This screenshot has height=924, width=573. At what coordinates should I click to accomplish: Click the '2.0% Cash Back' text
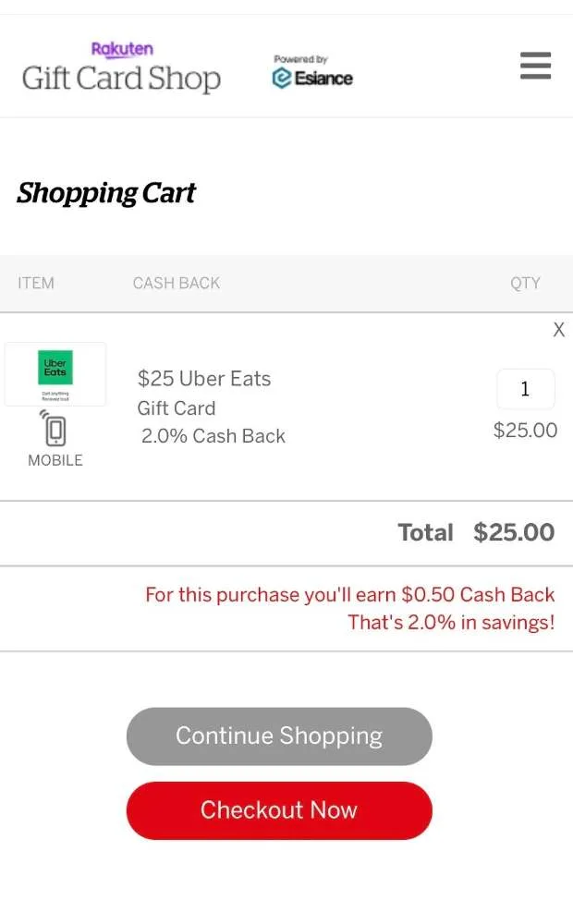(x=213, y=435)
